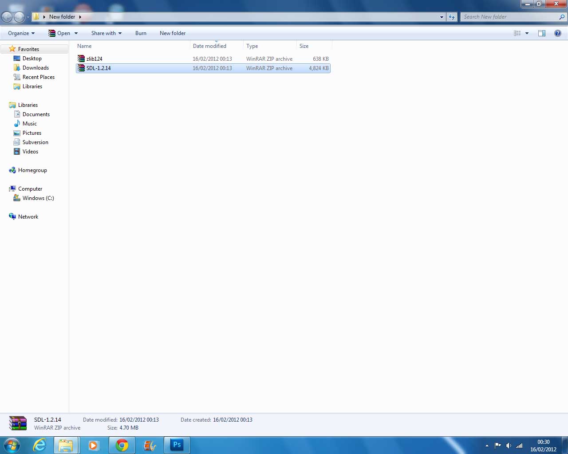Open the recent locations dropdown arrow
Screen dimensions: 568x454
pyautogui.click(x=28, y=17)
